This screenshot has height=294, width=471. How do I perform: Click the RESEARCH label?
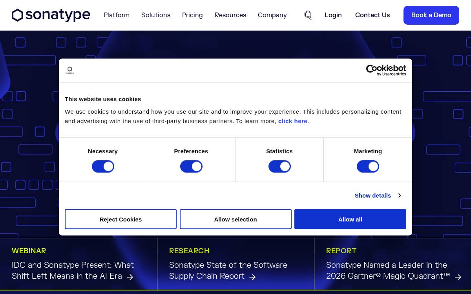point(189,250)
